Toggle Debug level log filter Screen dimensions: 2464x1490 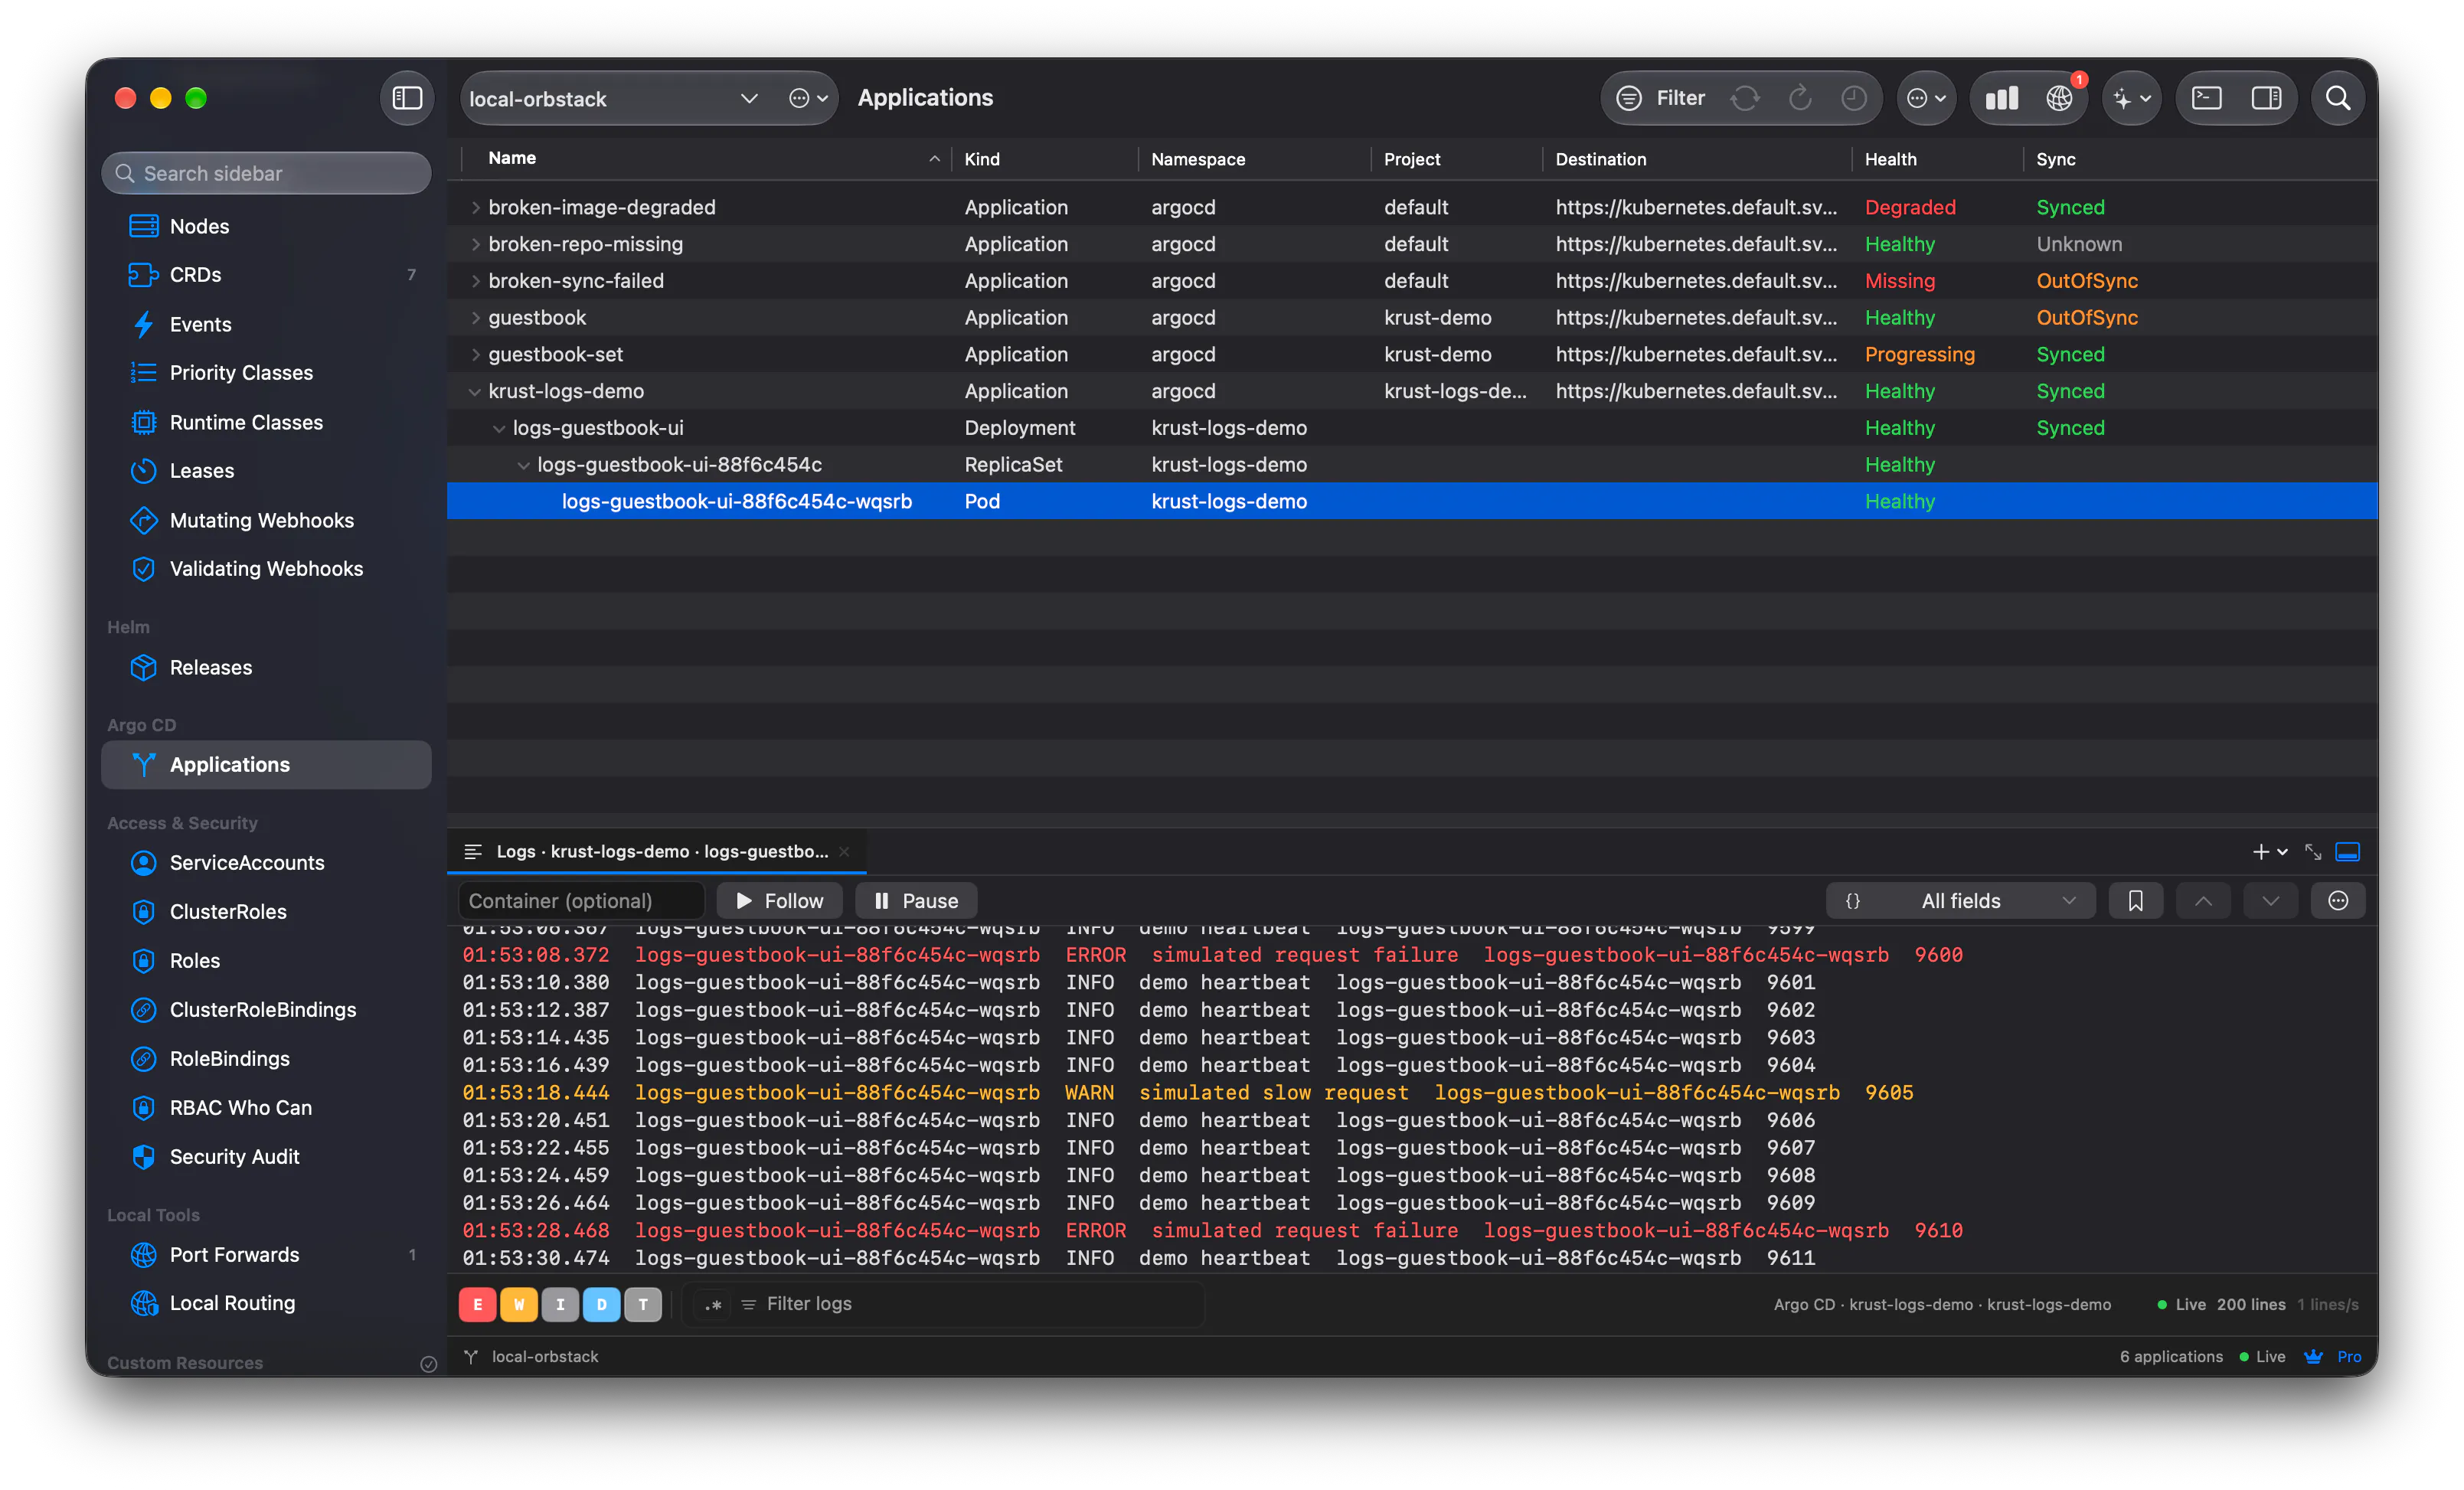[601, 1303]
